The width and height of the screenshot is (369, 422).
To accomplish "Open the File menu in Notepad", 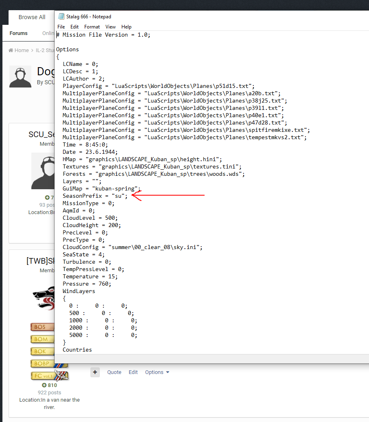I will coord(61,26).
